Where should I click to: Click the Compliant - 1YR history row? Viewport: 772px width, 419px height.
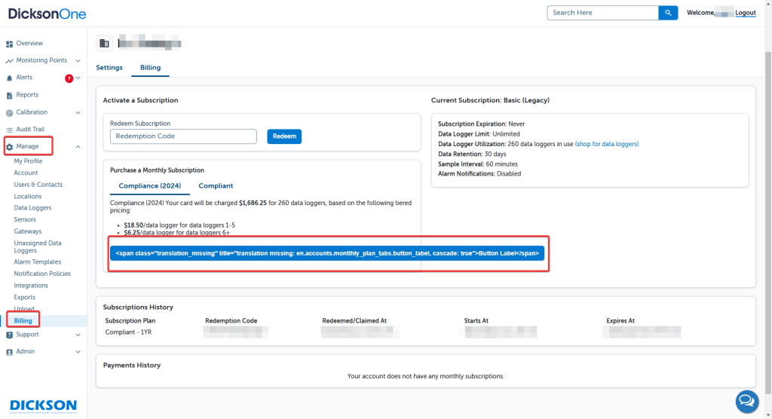(x=128, y=332)
